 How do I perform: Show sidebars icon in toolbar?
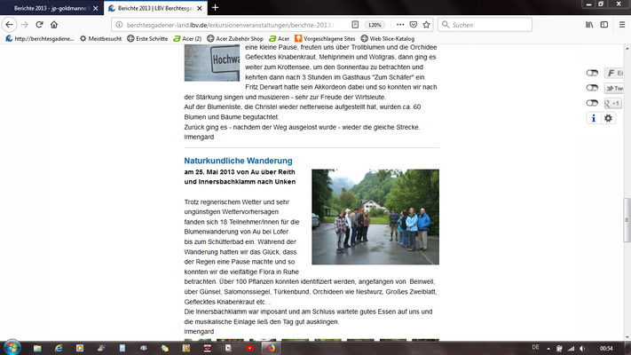click(604, 25)
